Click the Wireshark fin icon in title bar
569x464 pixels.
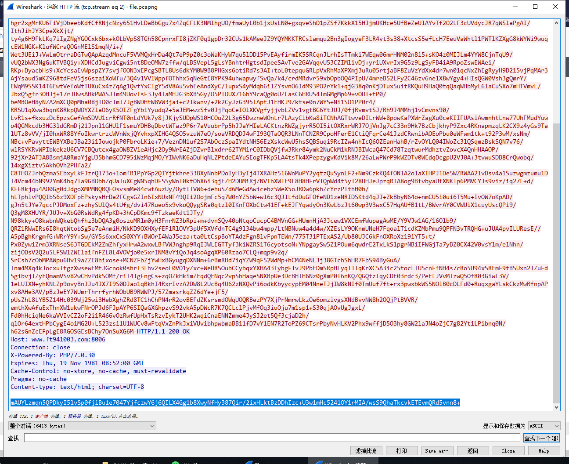11,7
